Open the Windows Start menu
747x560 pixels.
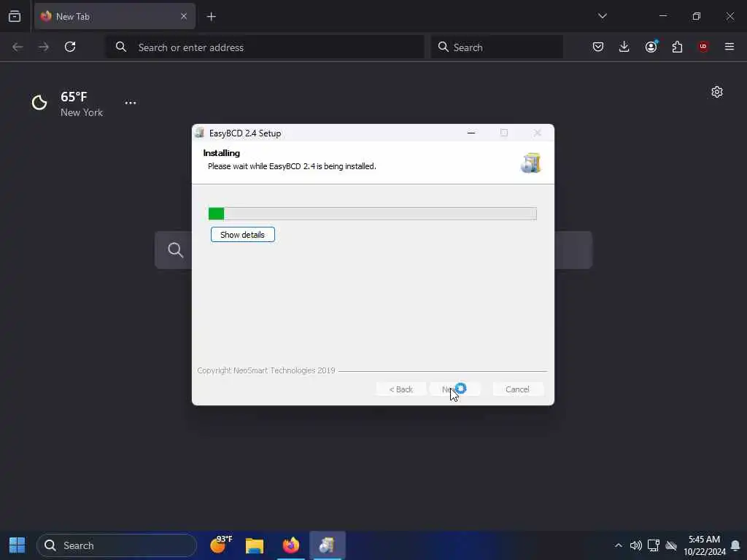[18, 545]
